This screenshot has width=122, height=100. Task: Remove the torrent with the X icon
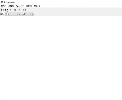tap(19, 10)
